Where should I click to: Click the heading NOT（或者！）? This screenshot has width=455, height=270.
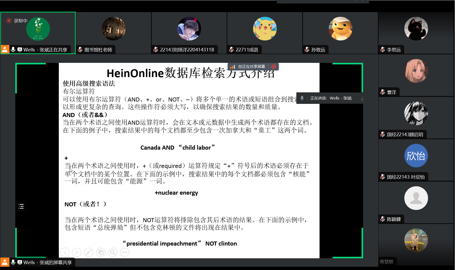pyautogui.click(x=85, y=204)
